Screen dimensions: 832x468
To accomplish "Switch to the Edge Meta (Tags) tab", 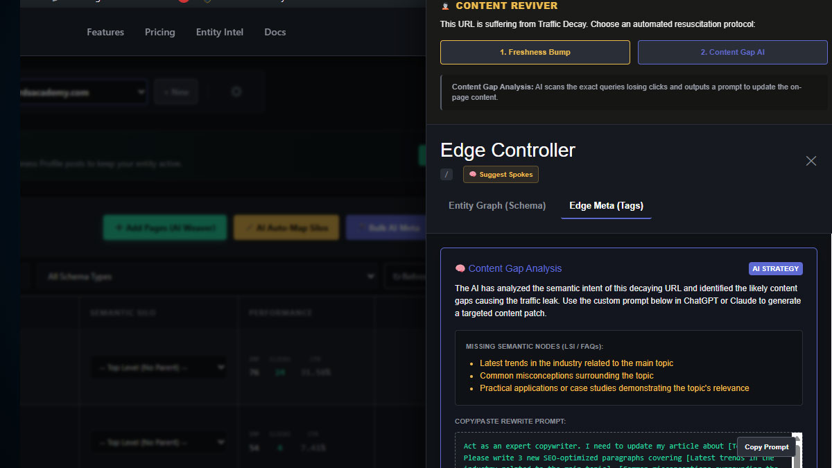I will (606, 205).
